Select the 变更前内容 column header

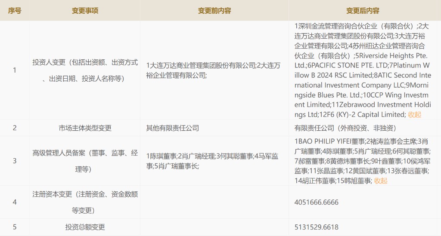pos(214,11)
